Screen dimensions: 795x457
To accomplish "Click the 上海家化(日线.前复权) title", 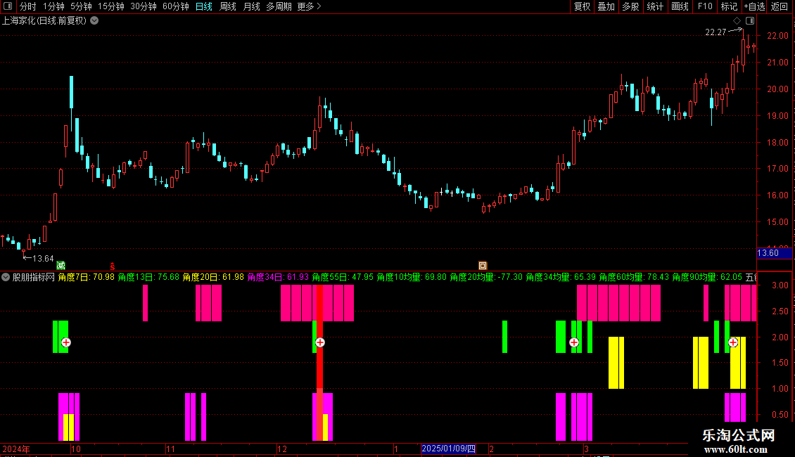I will tap(44, 20).
